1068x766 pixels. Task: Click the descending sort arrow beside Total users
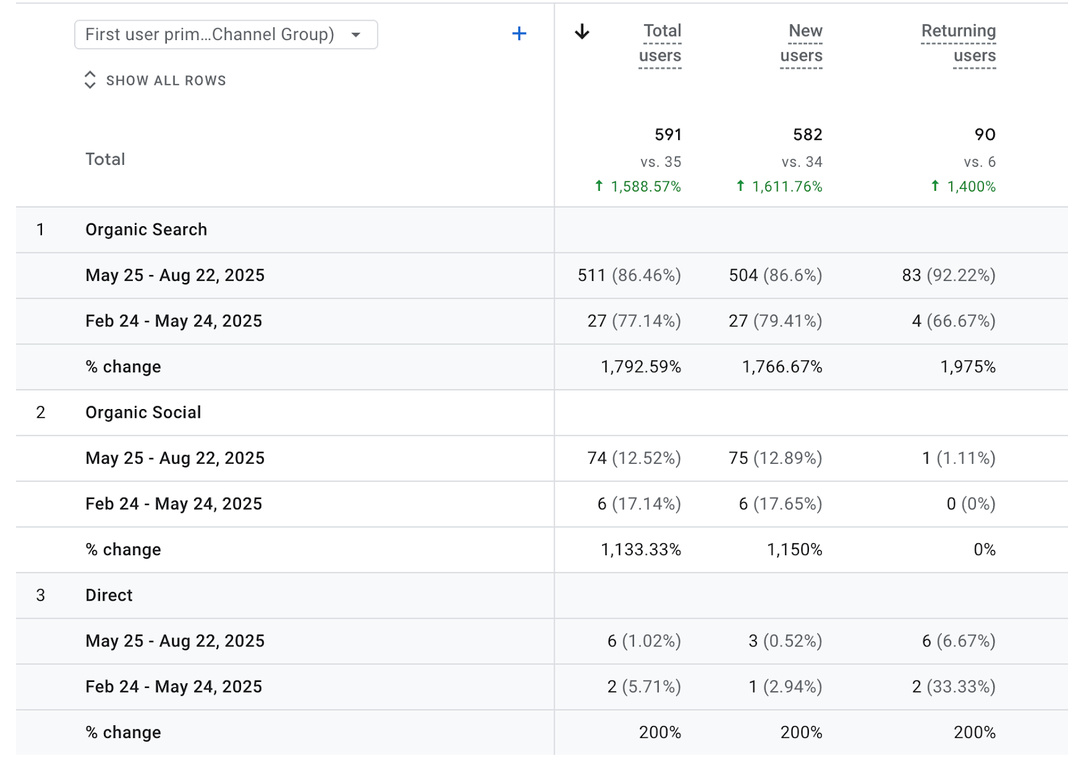pos(582,31)
